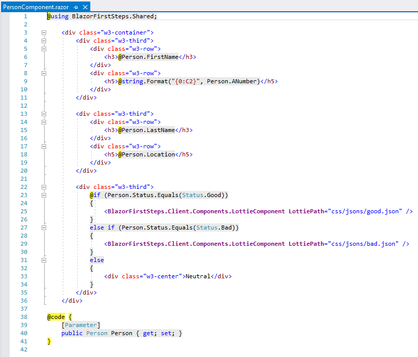418x357 pixels.
Task: Pin the PersonComponent.razor tab
Action: (x=76, y=7)
